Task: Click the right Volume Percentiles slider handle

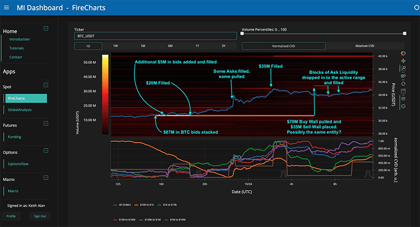Action: point(404,33)
